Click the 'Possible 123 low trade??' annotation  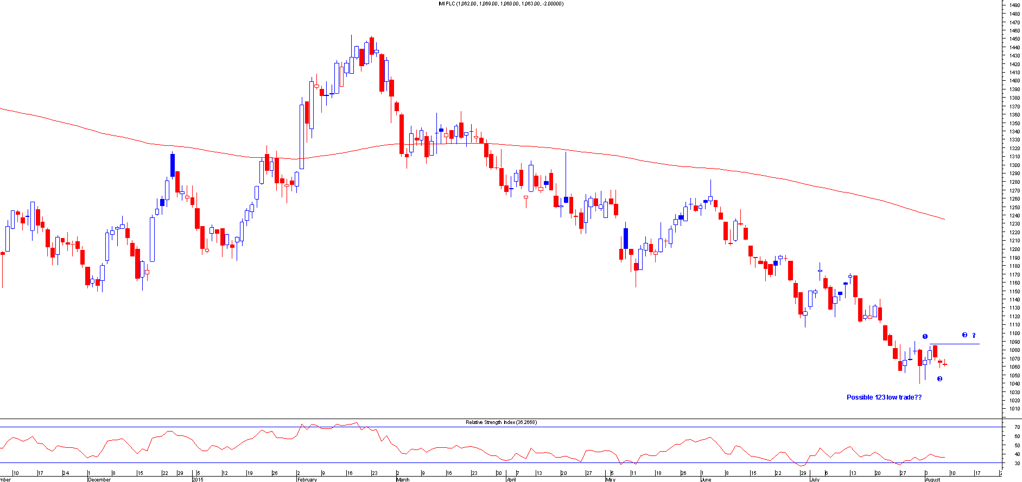[884, 397]
